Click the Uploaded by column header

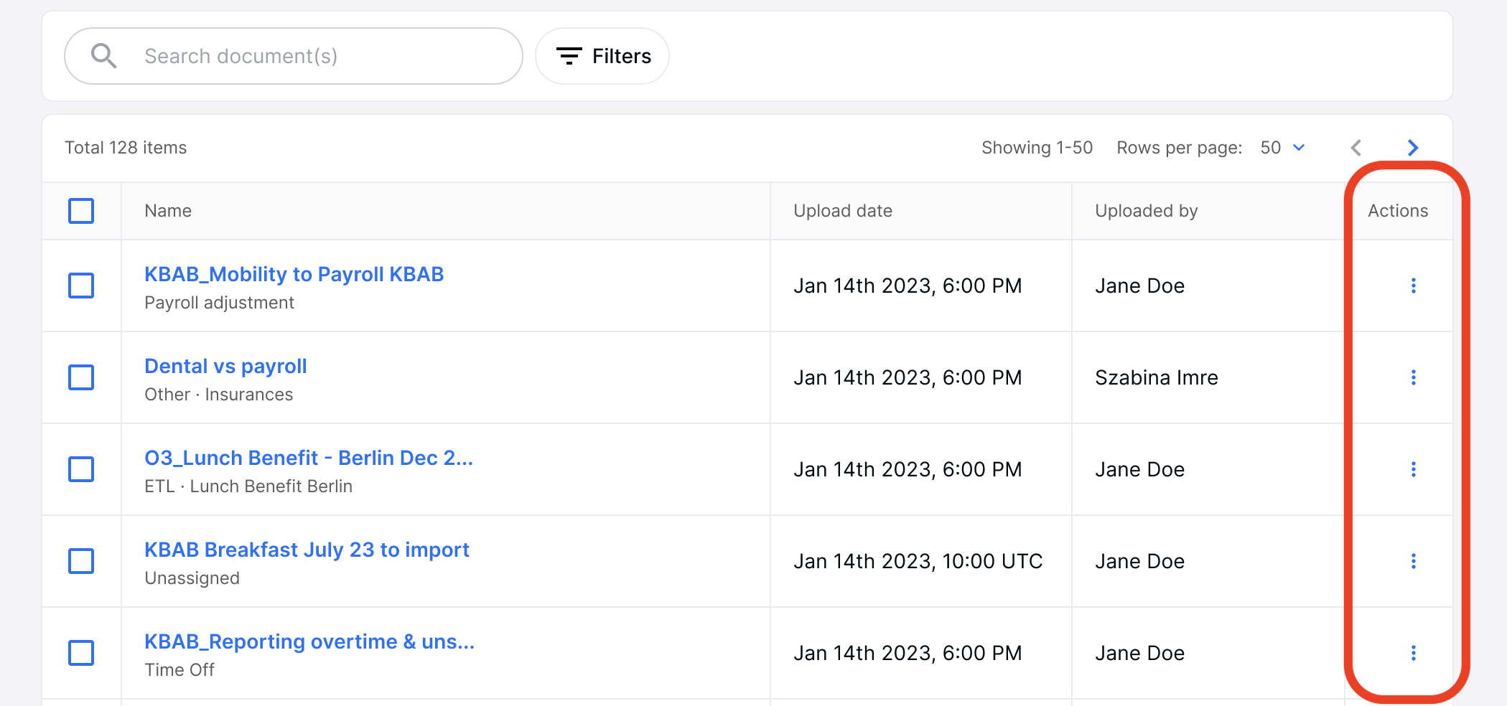tap(1146, 211)
